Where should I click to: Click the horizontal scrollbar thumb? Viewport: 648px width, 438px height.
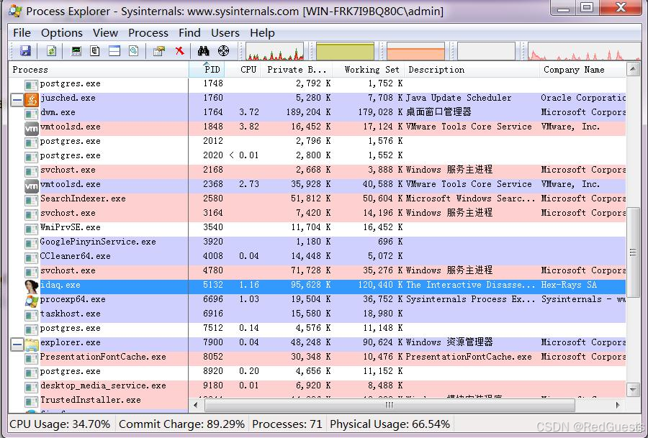tap(390, 405)
